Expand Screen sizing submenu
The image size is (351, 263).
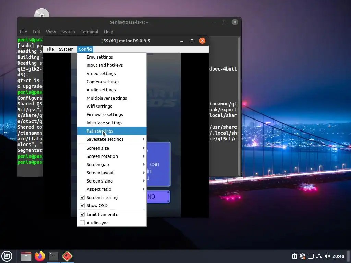(112, 181)
